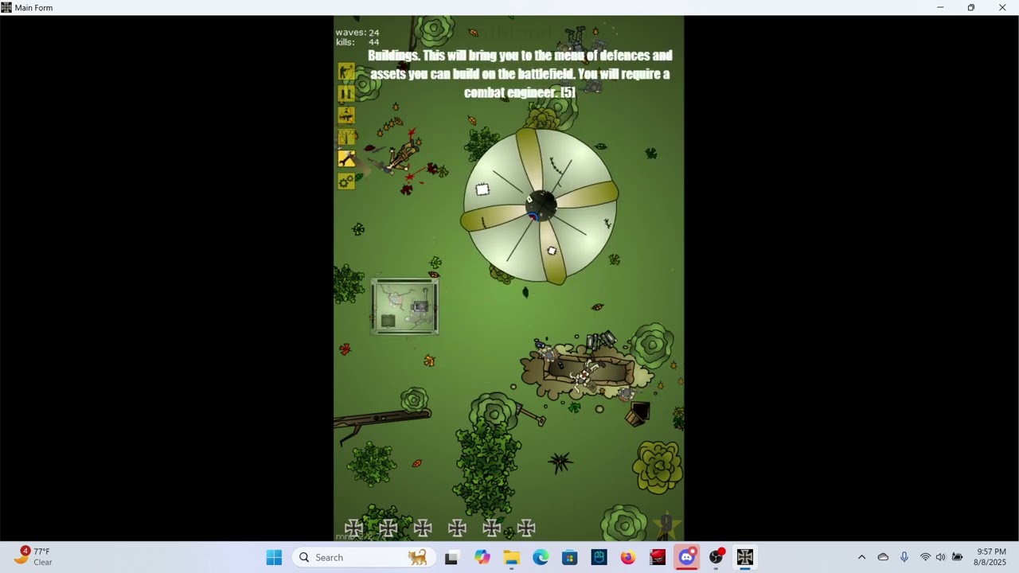Open File Explorer from the taskbar
The image size is (1019, 573).
[511, 557]
